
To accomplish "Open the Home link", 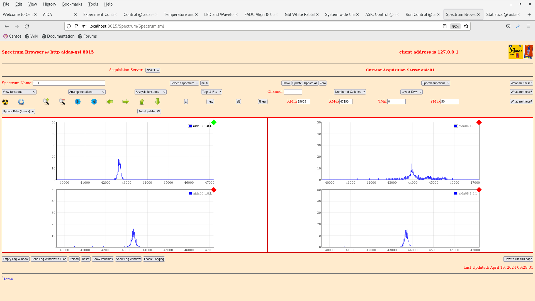I will coord(8,279).
